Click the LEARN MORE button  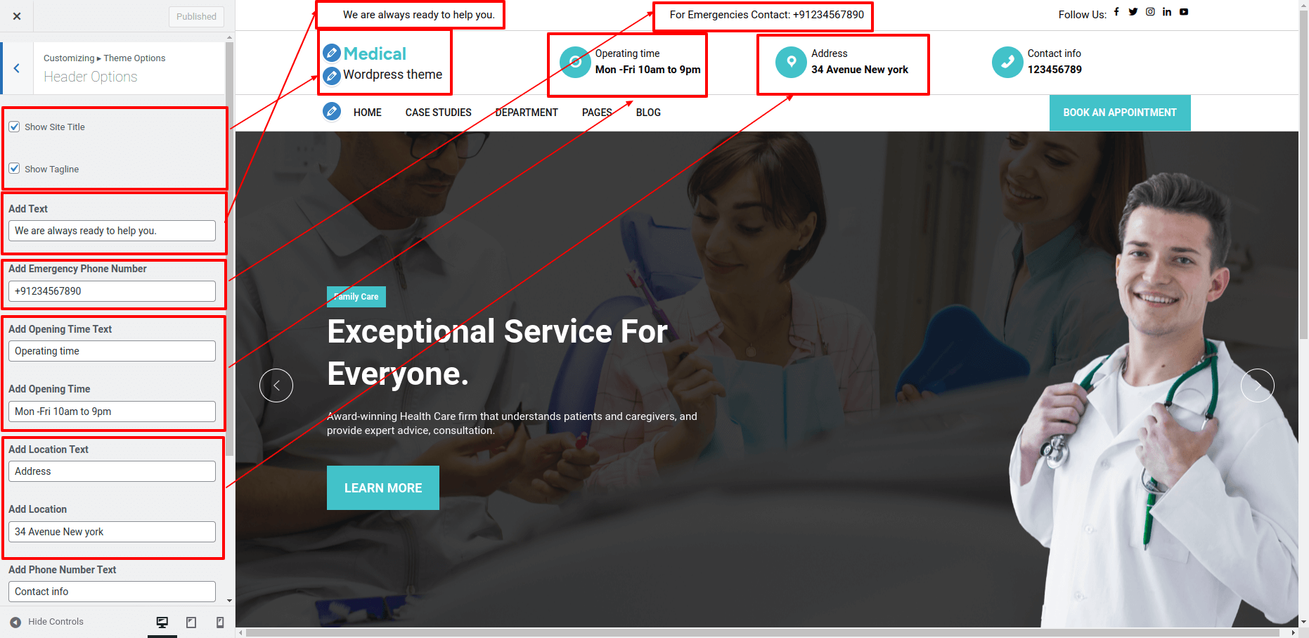pos(383,487)
